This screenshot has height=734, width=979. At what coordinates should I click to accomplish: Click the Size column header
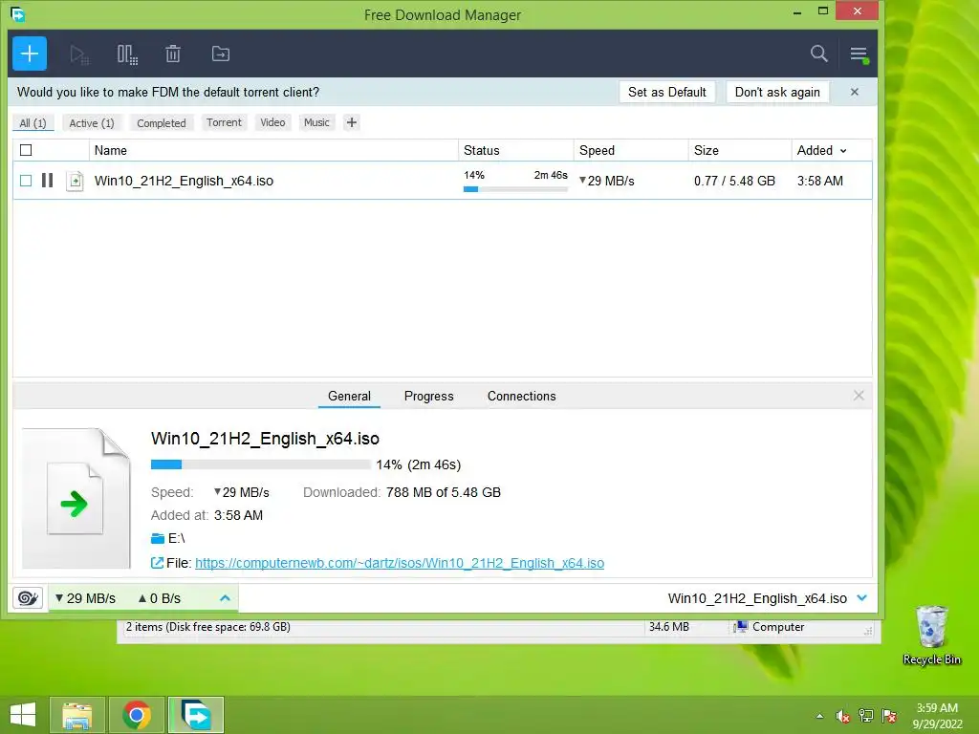click(x=740, y=150)
